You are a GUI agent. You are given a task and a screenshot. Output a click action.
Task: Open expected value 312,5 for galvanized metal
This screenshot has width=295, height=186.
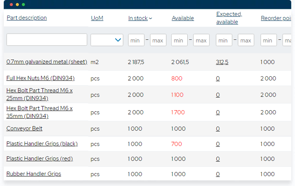pyautogui.click(x=222, y=62)
